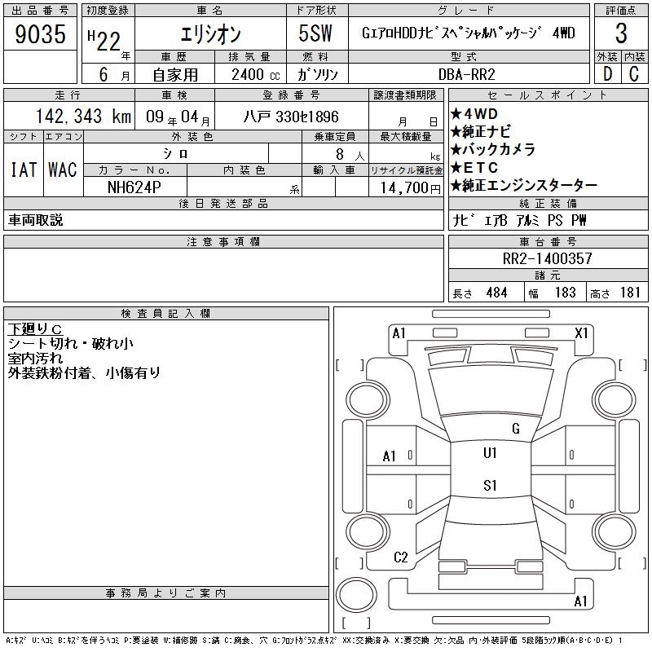This screenshot has width=652, height=652.
Task: Click the displacement value 2400 cc
Action: tap(256, 75)
